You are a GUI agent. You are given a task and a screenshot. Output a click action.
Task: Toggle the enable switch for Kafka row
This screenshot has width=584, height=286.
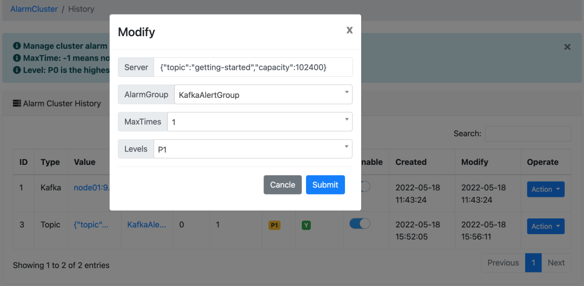tap(364, 187)
